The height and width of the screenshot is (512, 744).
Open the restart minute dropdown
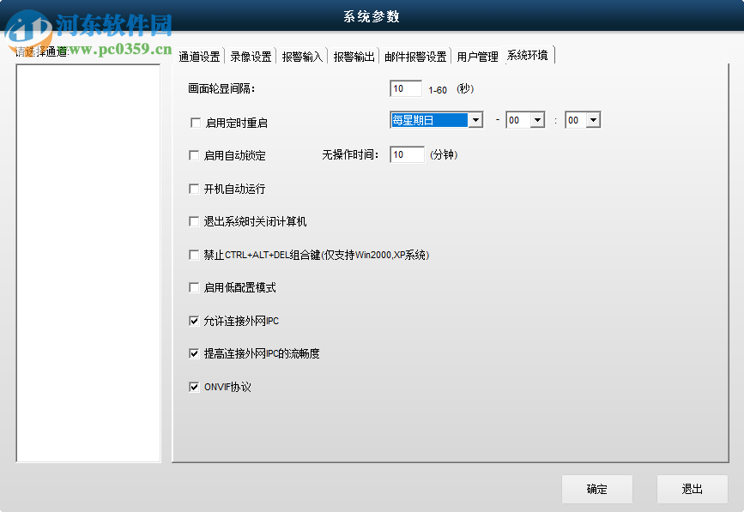click(594, 120)
